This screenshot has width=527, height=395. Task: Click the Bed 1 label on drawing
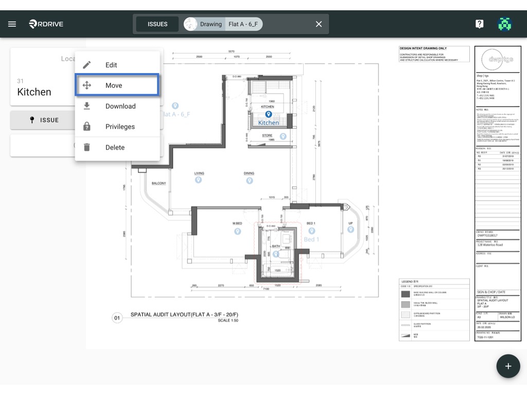tap(311, 240)
